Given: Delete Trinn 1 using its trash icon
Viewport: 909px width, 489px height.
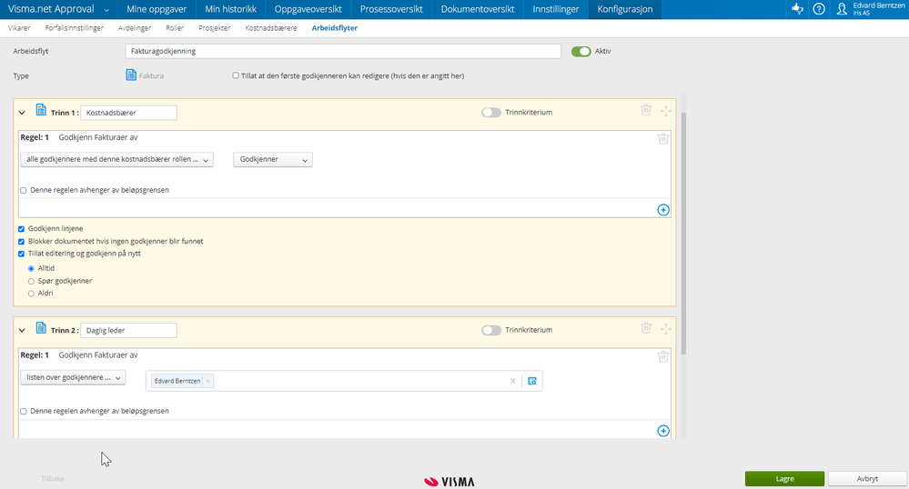Looking at the screenshot, I should [646, 110].
